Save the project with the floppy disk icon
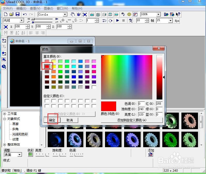 18,14
